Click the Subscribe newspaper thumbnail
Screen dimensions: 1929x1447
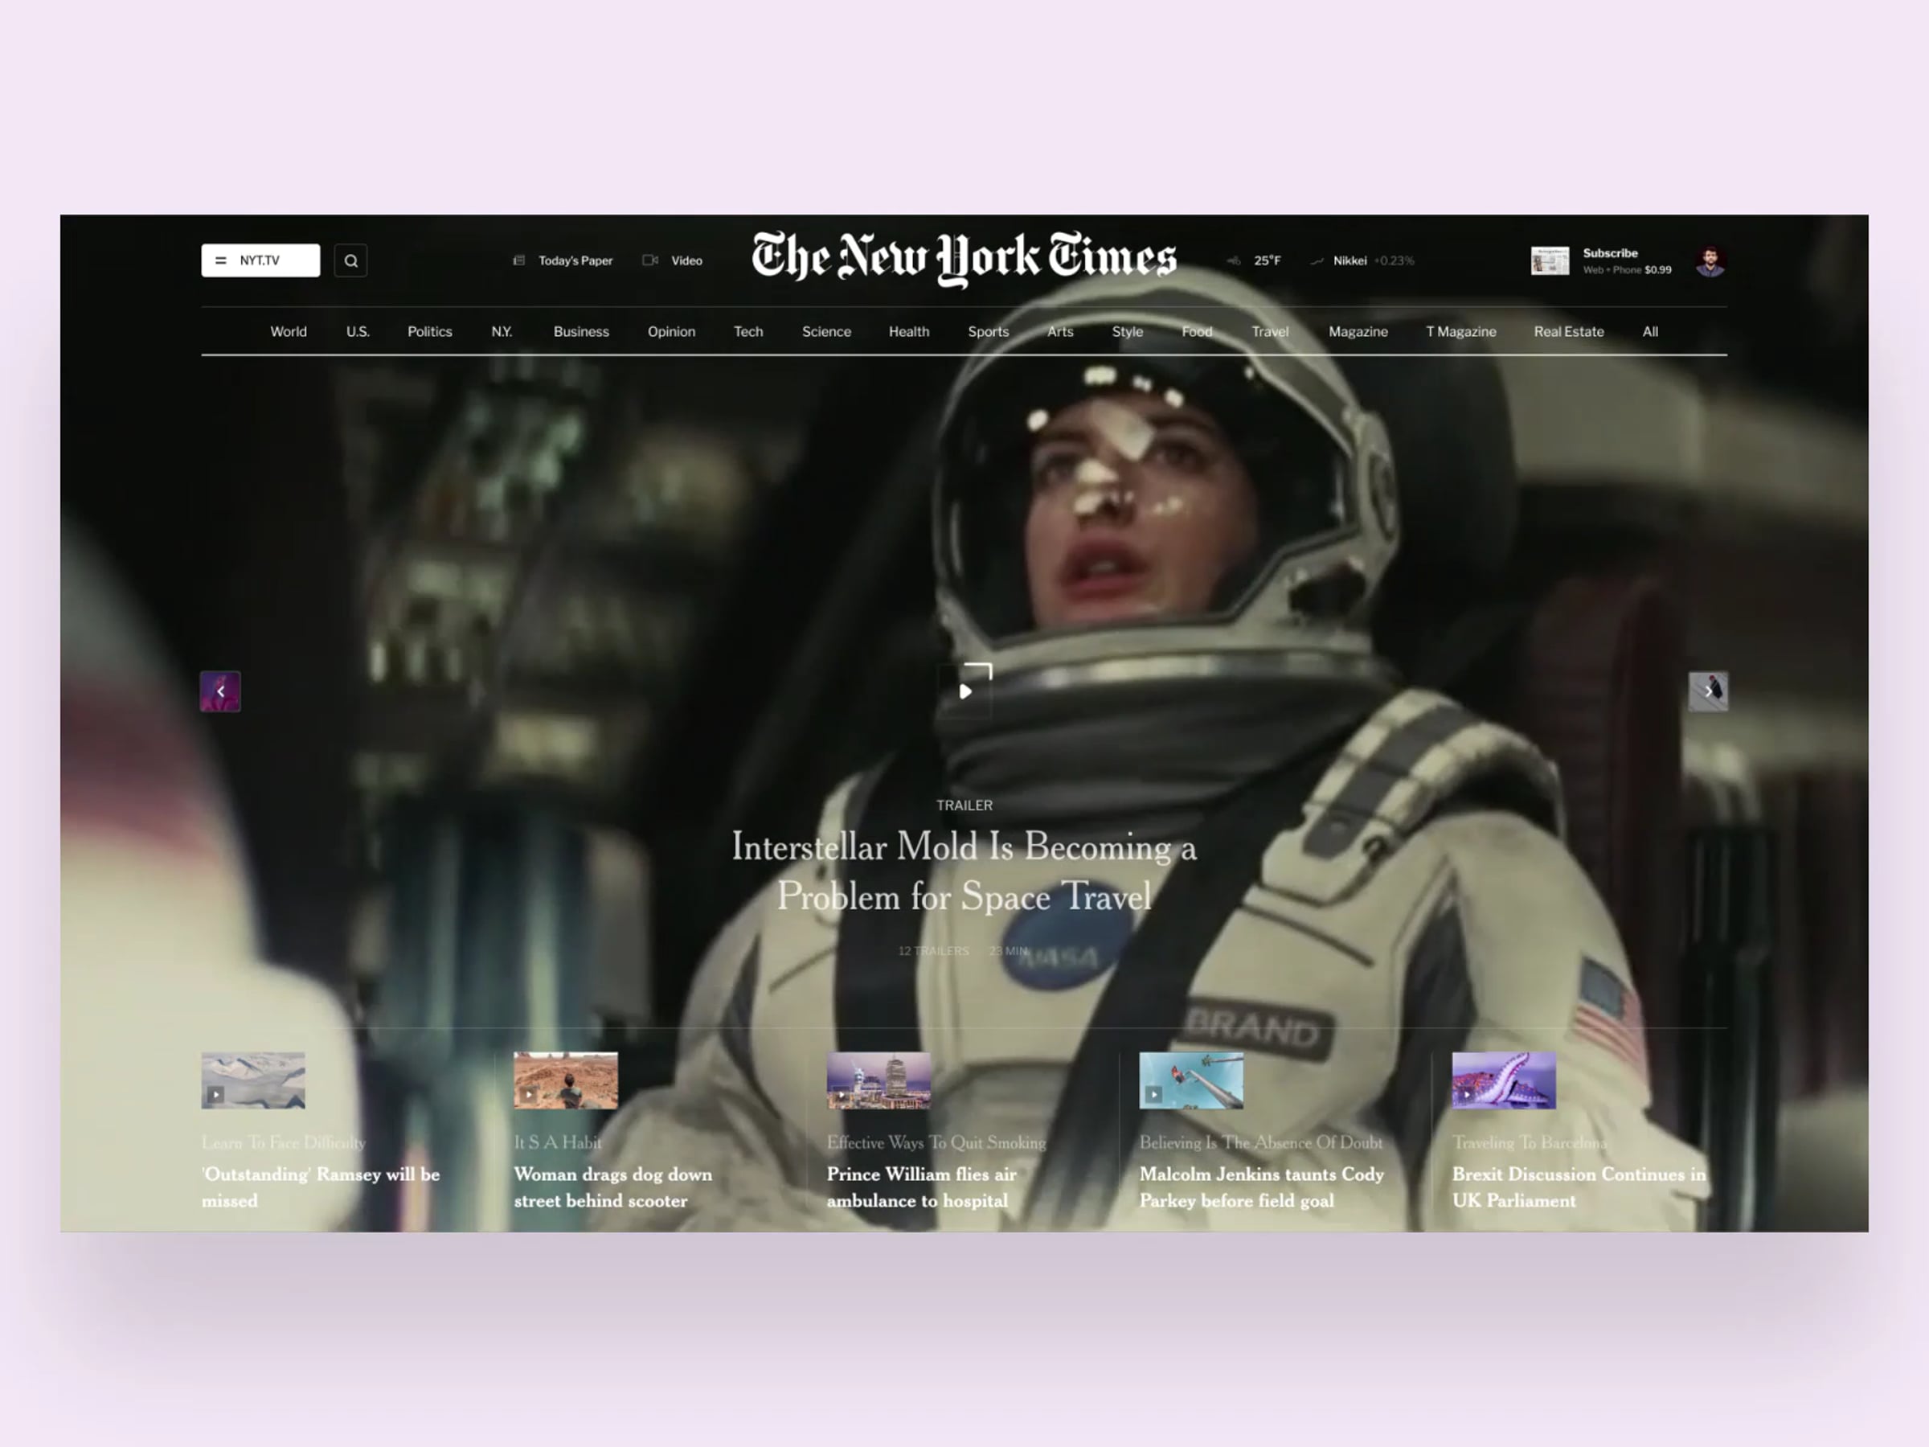1550,260
